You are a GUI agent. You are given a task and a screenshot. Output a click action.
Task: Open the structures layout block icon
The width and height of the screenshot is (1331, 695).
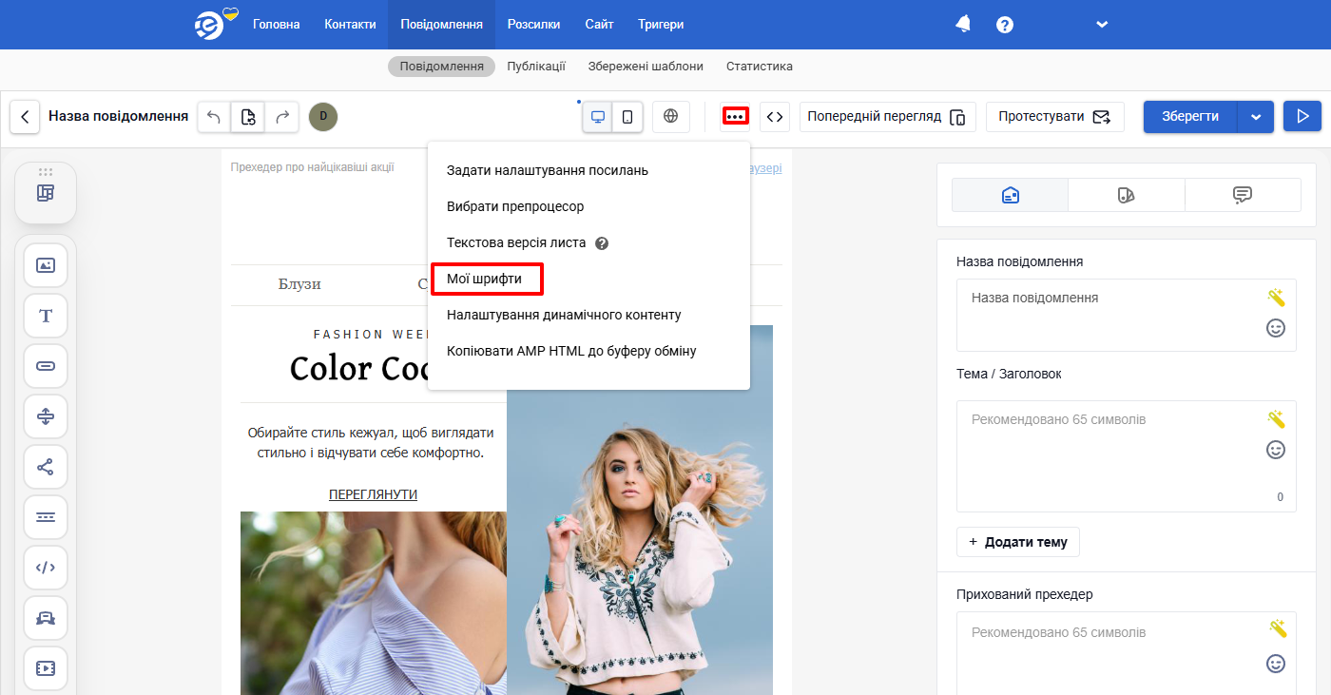[x=46, y=193]
